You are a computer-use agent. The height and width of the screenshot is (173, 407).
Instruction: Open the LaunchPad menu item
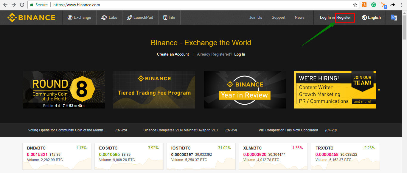(140, 18)
